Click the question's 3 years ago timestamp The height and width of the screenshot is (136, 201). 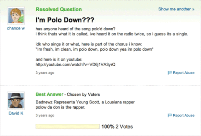(x=45, y=73)
